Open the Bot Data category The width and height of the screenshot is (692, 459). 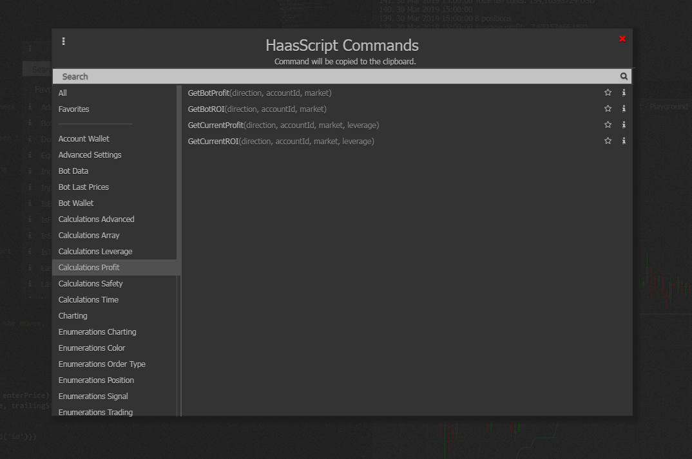click(x=73, y=171)
